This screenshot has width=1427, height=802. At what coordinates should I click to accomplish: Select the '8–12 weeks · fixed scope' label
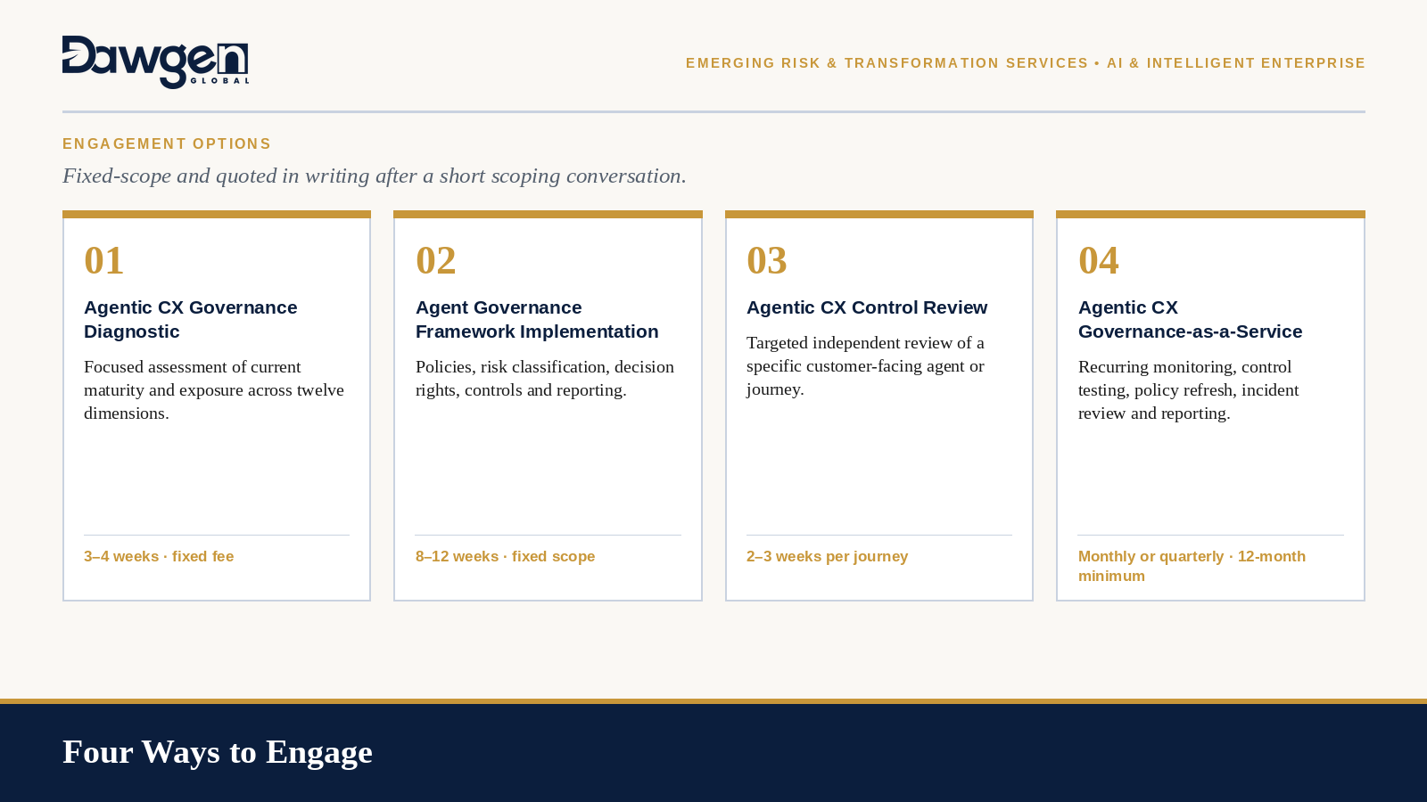505,556
